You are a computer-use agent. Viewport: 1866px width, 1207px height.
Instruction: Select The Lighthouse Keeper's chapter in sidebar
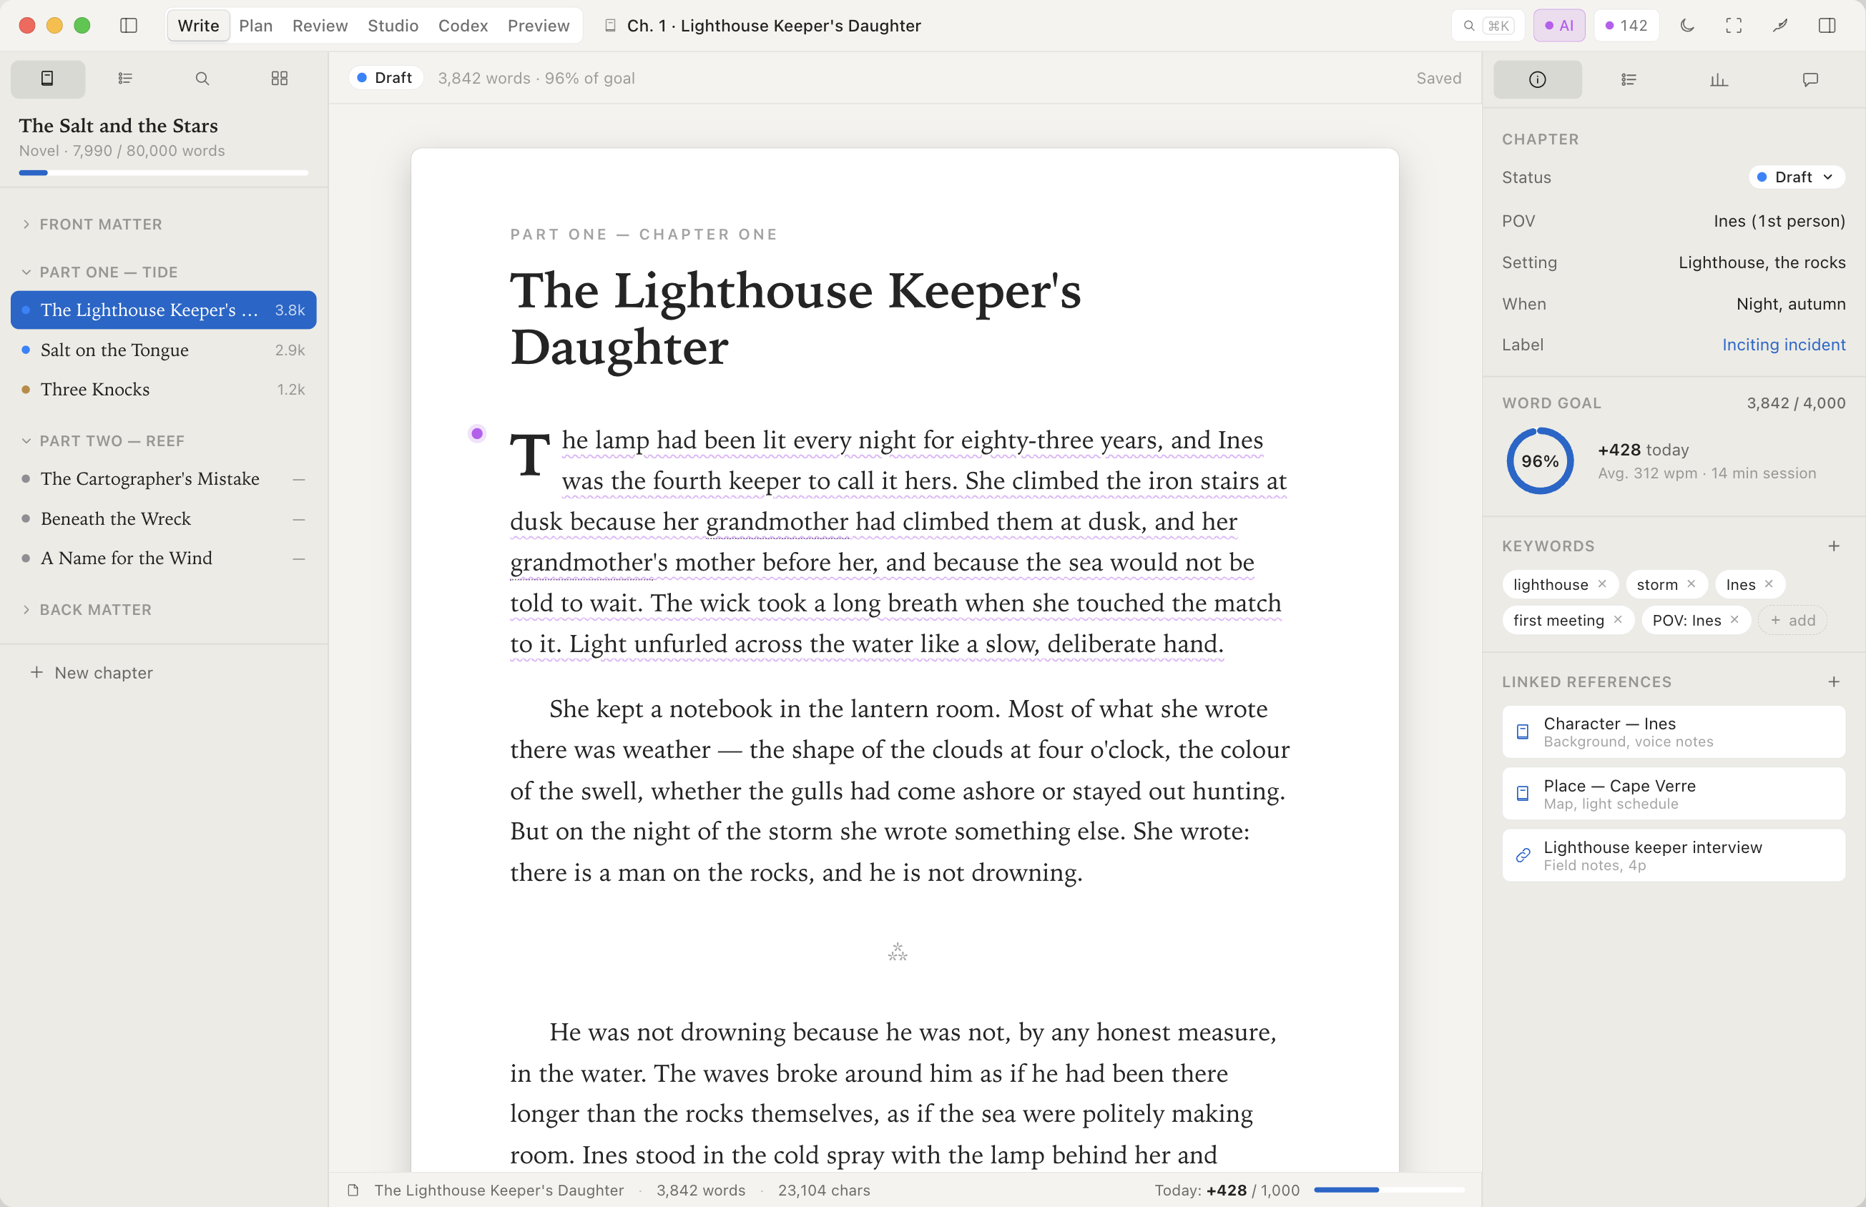tap(164, 310)
